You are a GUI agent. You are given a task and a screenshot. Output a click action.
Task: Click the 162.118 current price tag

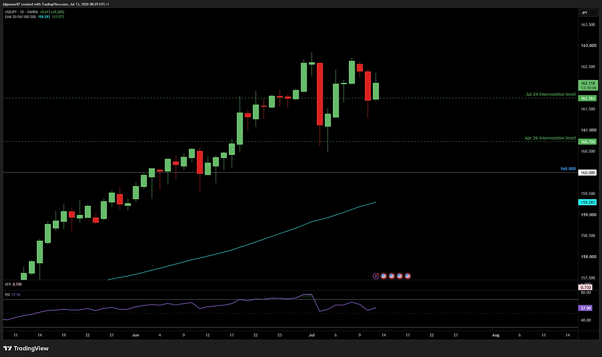pos(588,85)
